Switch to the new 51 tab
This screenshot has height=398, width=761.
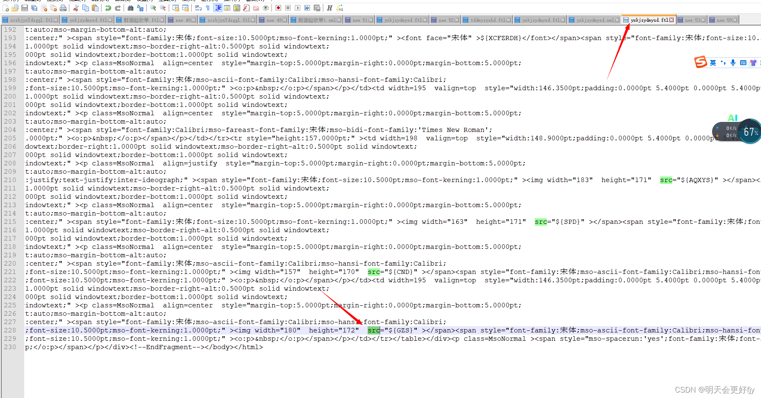[x=360, y=20]
